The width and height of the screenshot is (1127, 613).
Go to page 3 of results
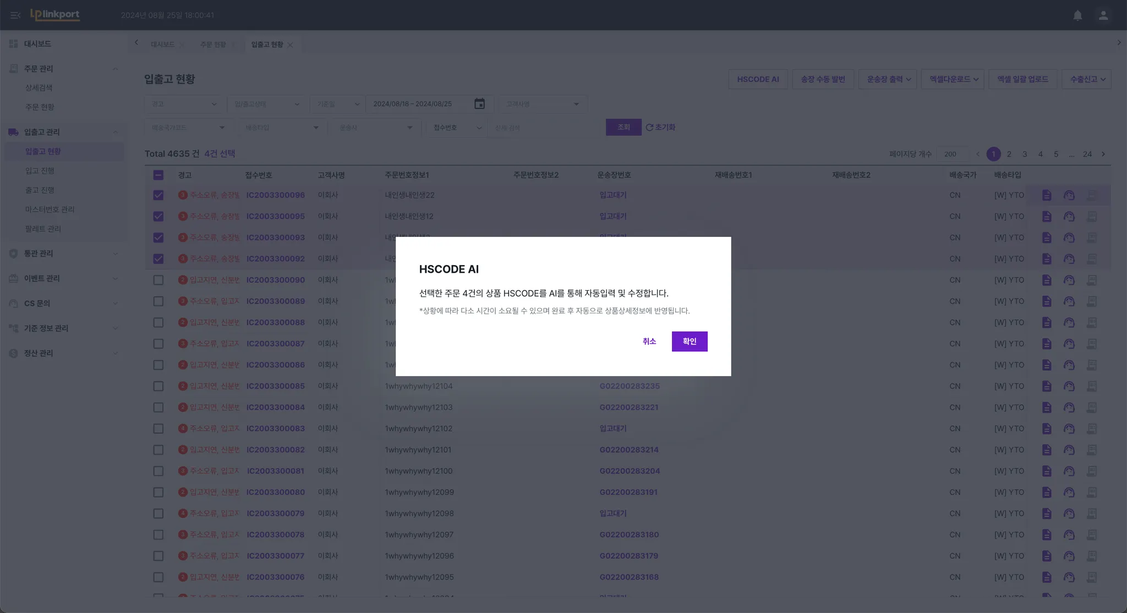coord(1024,154)
